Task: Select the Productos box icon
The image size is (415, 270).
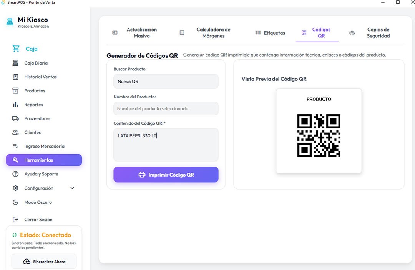Action: [x=15, y=91]
